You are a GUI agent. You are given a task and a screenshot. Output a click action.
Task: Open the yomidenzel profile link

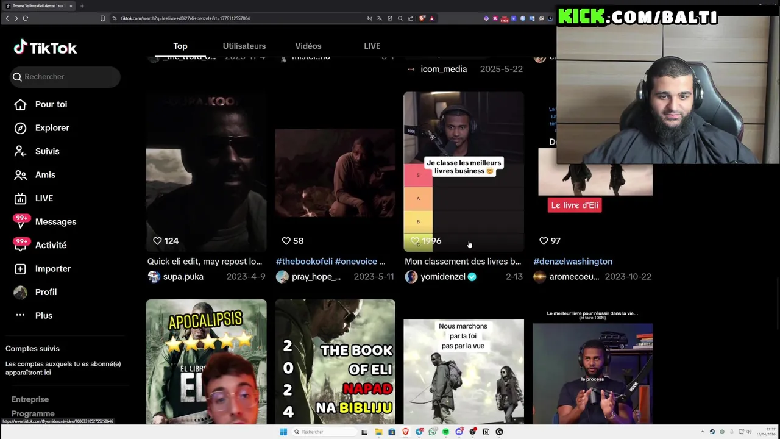443,277
